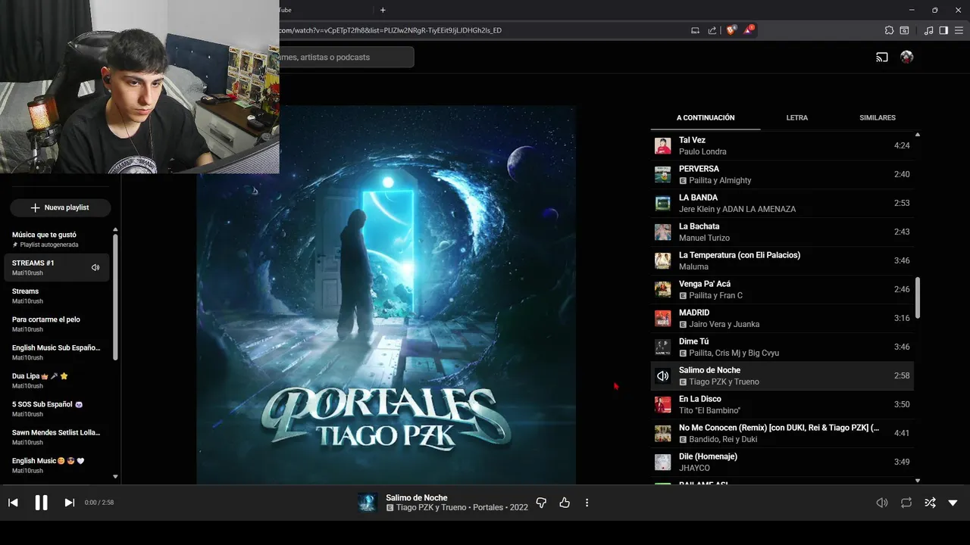The height and width of the screenshot is (545, 970).
Task: Open the Streams playlist in sidebar
Action: [57, 296]
